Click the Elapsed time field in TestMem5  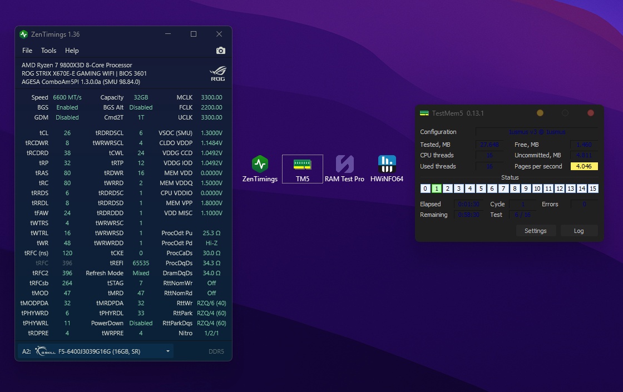click(468, 204)
